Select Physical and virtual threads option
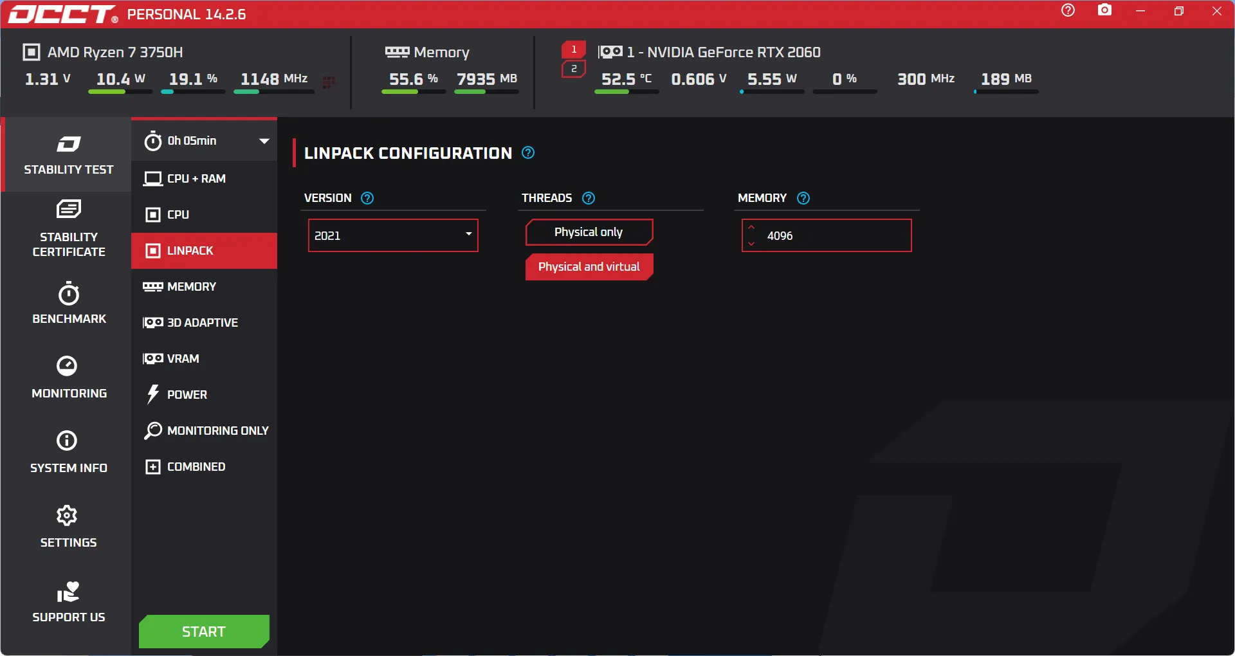The height and width of the screenshot is (656, 1235). 589,267
